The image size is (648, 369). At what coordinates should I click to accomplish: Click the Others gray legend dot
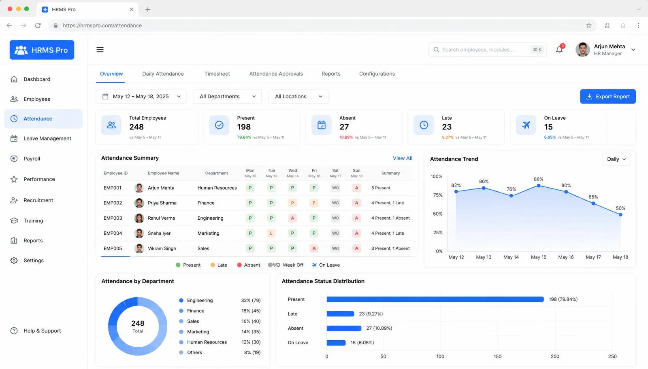[x=181, y=353]
